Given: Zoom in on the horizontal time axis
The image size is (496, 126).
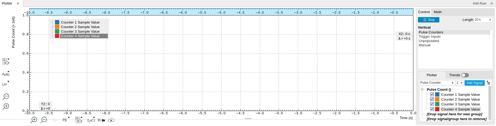Looking at the screenshot, I should point(34,120).
